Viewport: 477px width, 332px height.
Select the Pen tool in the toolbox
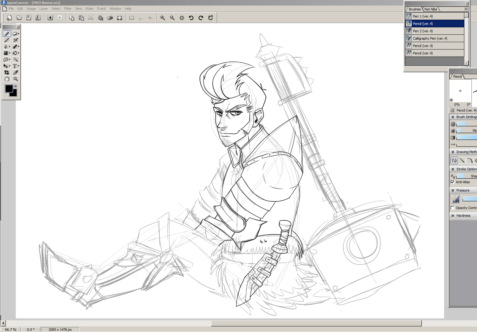point(7,34)
